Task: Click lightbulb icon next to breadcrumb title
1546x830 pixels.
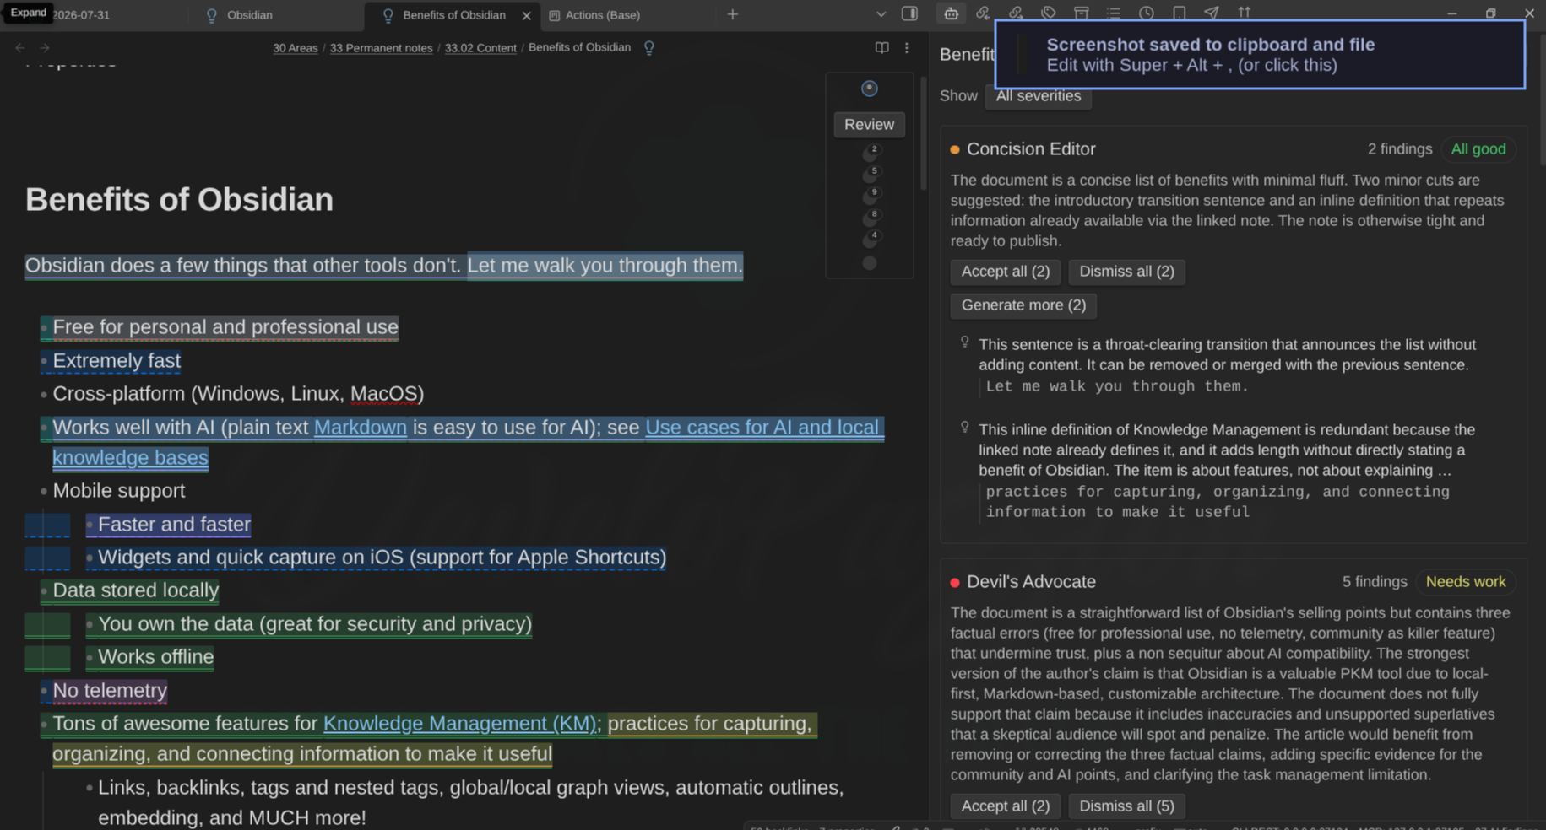Action: (649, 48)
